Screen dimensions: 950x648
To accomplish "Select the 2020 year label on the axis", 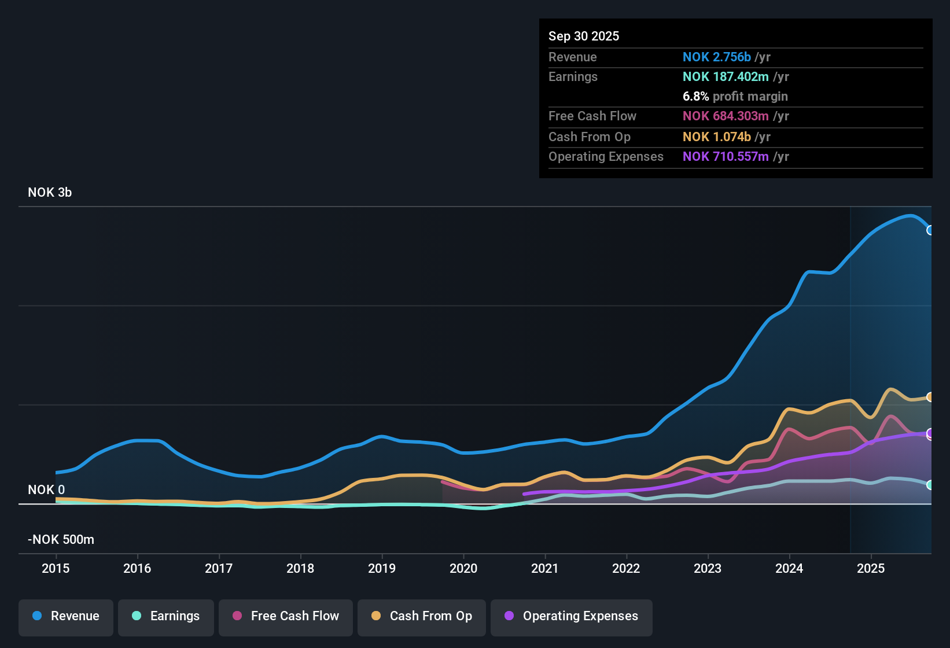I will pos(463,569).
